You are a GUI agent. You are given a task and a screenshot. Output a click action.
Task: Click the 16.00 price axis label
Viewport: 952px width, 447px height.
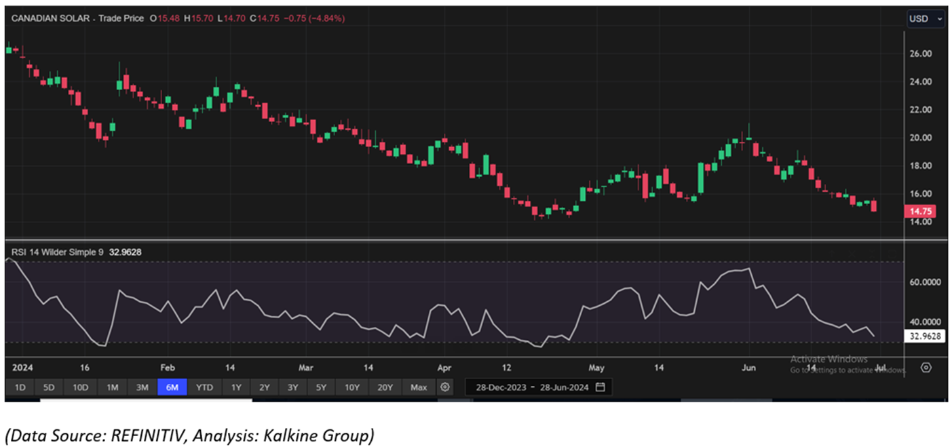(x=922, y=194)
